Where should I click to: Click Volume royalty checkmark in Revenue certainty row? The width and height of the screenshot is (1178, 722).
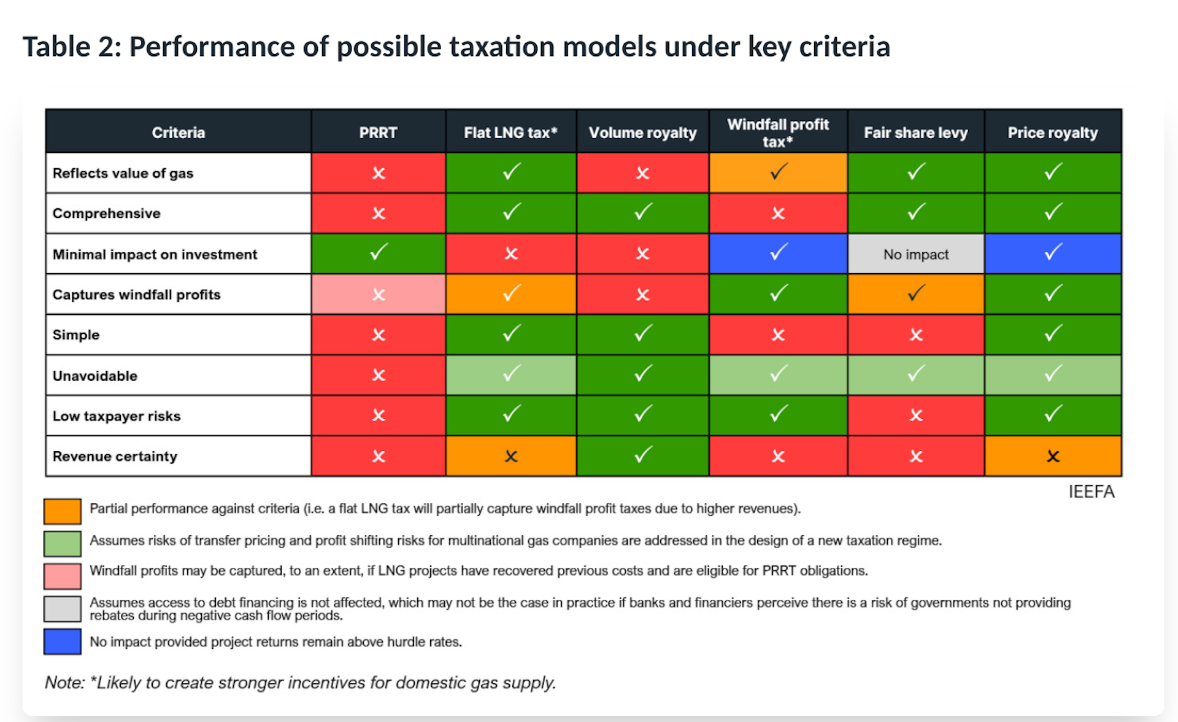tap(642, 455)
